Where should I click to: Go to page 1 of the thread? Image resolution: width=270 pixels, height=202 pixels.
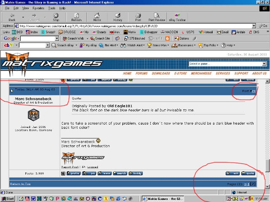tap(248, 184)
